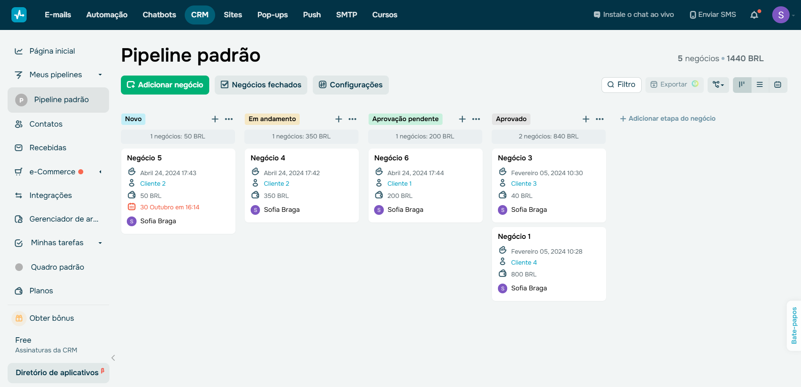Open Gerenciador de arquivos in sidebar
The image size is (801, 387).
(x=64, y=219)
